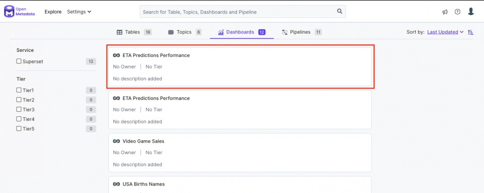Check the Tier1 filter checkbox

click(x=19, y=90)
